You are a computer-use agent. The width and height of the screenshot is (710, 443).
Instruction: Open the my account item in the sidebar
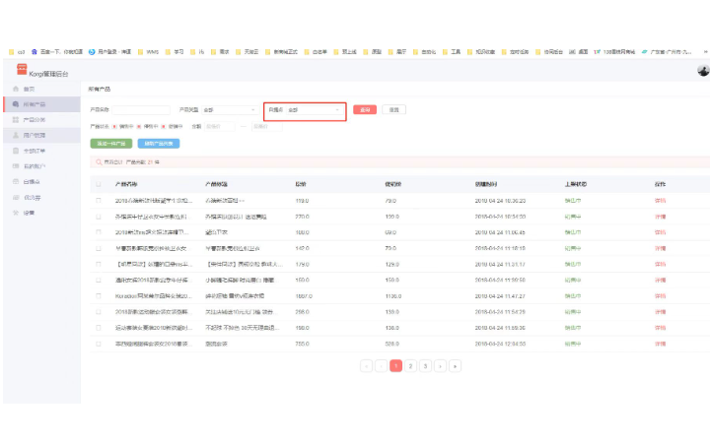pyautogui.click(x=35, y=165)
